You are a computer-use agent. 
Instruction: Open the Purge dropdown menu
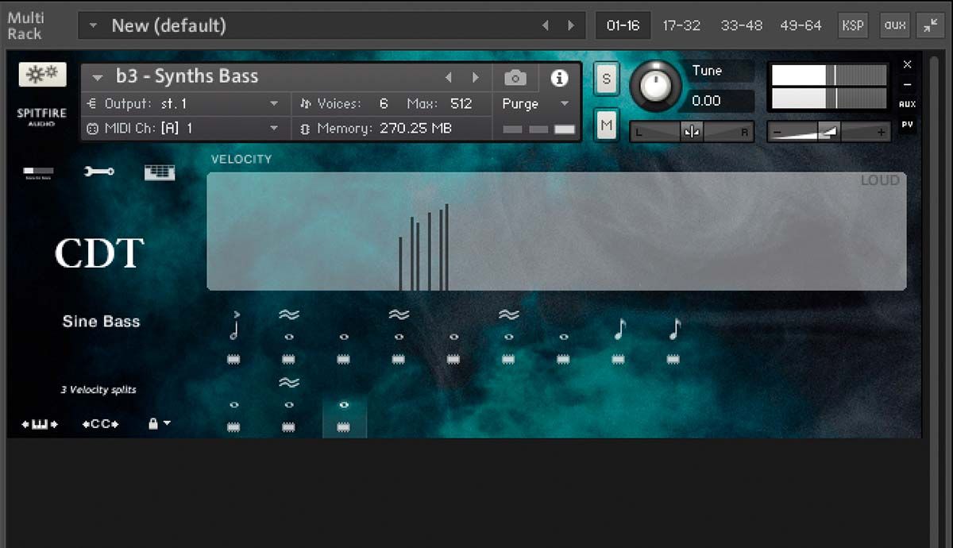(534, 104)
